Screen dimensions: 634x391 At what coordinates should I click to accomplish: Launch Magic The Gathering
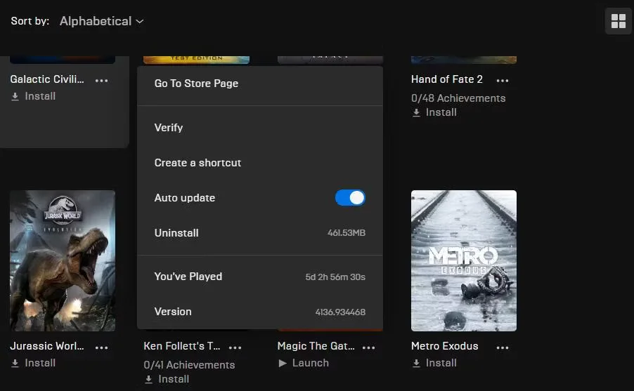304,363
